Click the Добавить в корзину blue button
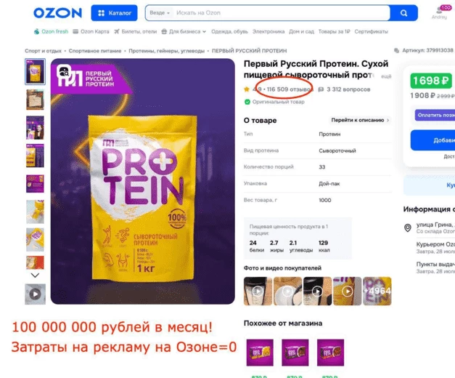This screenshot has height=378, width=455. (x=433, y=140)
